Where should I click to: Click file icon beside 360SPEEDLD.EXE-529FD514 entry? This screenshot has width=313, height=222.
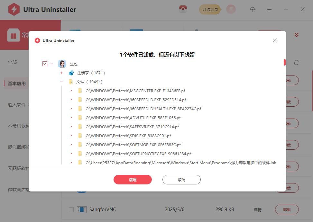pos(80,100)
